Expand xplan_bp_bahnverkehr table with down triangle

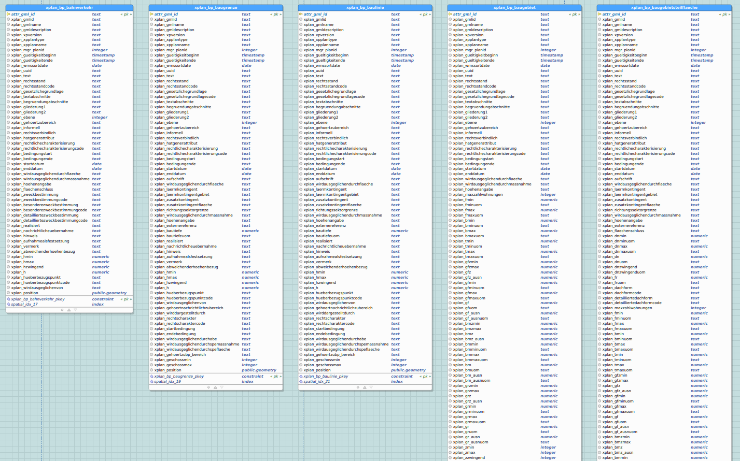point(75,310)
